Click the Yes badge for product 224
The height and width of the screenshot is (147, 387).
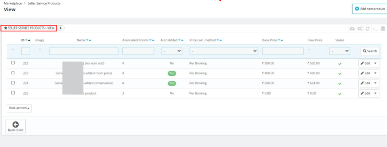click(172, 83)
